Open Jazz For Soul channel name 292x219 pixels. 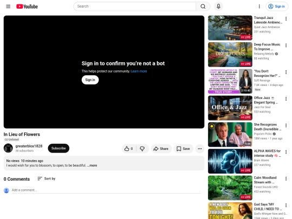tap(262, 107)
